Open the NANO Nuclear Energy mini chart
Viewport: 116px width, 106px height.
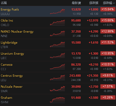tap(57, 34)
